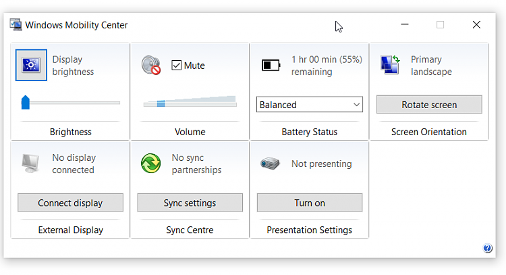
Task: Click the projector presentation icon
Action: 270,164
